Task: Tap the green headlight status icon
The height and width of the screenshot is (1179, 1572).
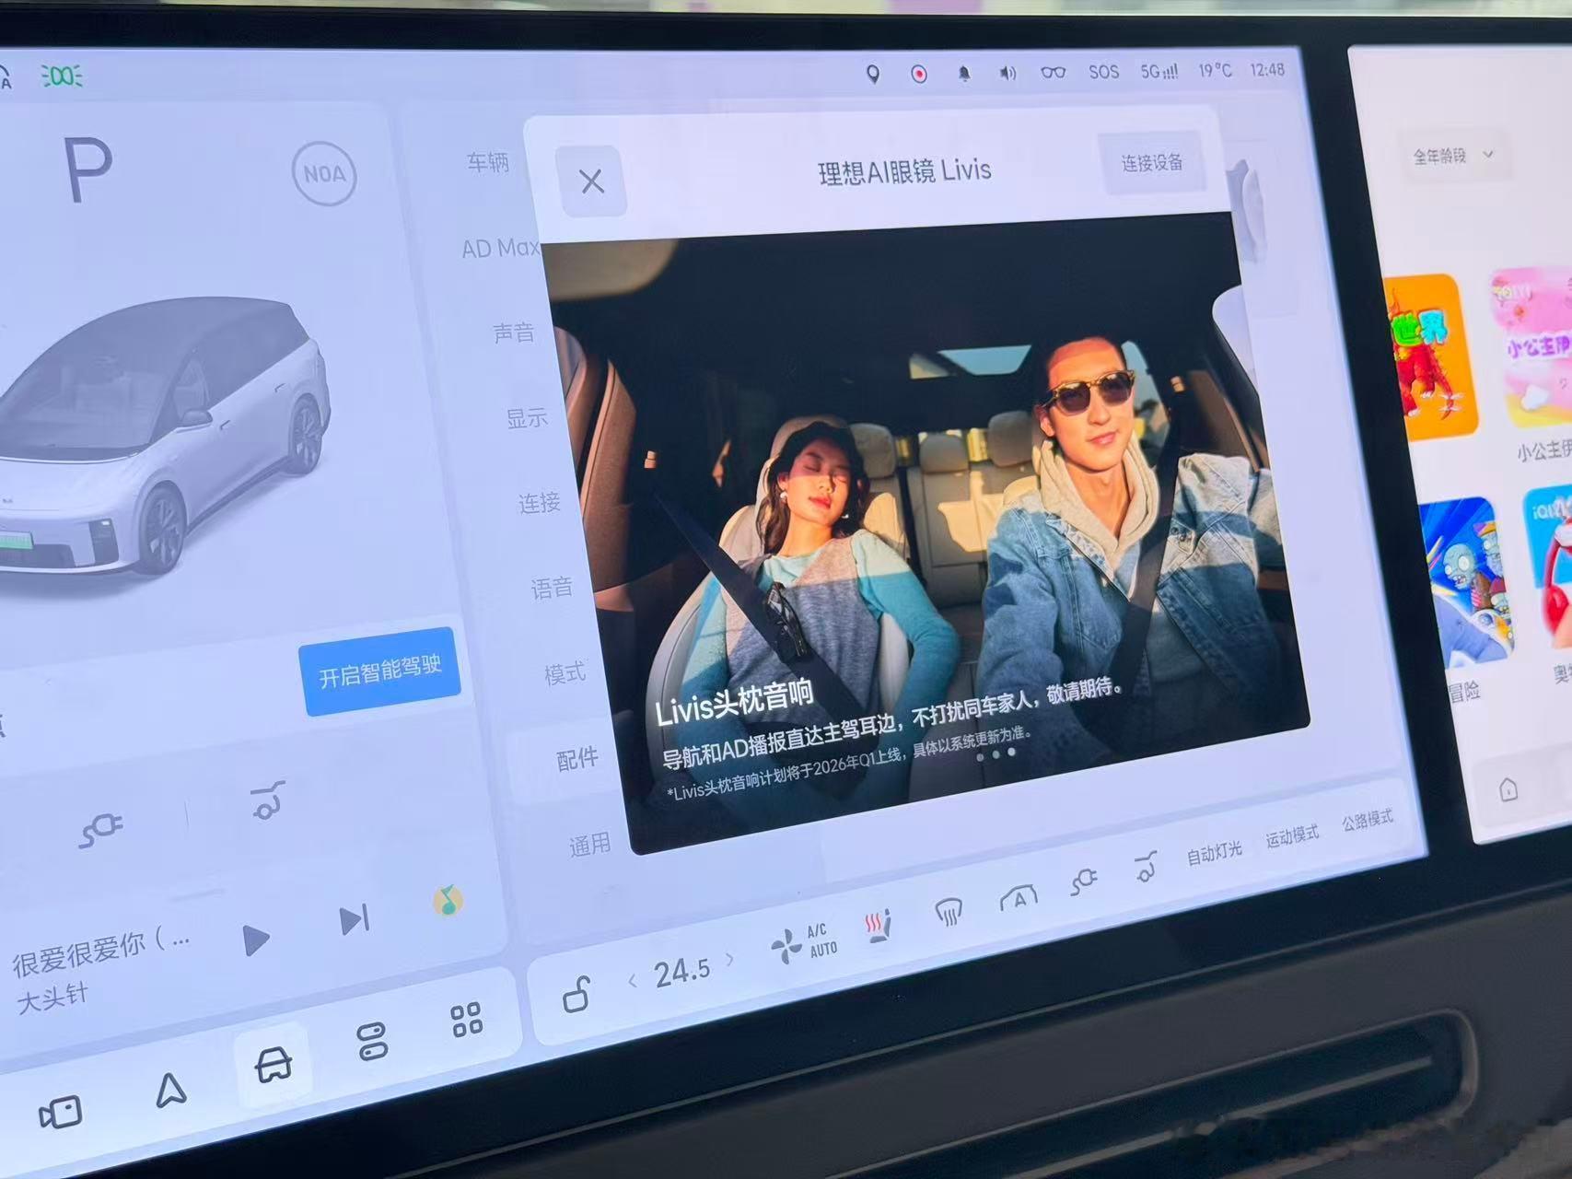Action: [x=63, y=76]
